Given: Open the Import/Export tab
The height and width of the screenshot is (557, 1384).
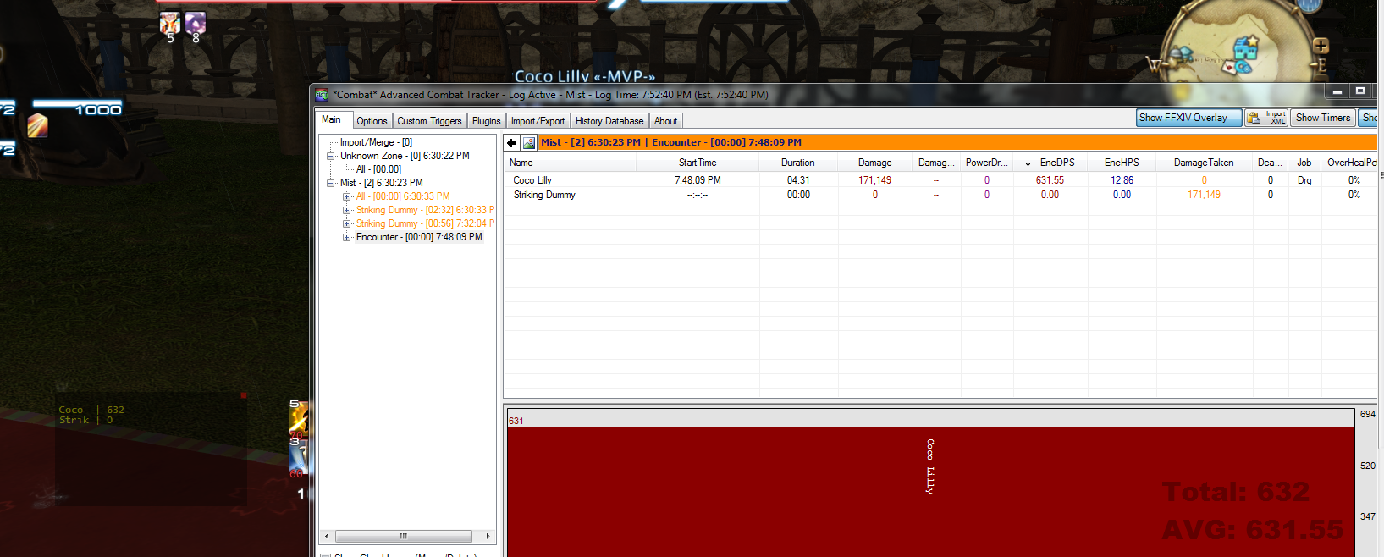Looking at the screenshot, I should [538, 121].
